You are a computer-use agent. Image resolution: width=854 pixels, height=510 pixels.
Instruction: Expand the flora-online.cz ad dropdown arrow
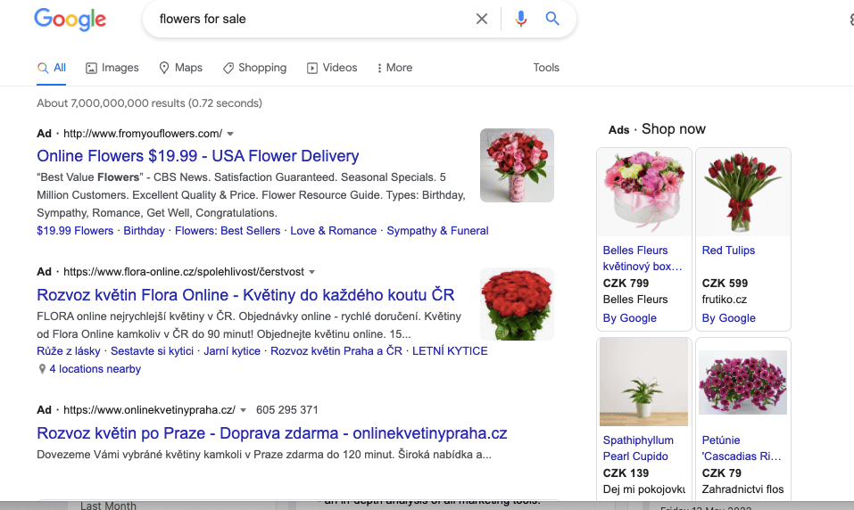tap(312, 272)
